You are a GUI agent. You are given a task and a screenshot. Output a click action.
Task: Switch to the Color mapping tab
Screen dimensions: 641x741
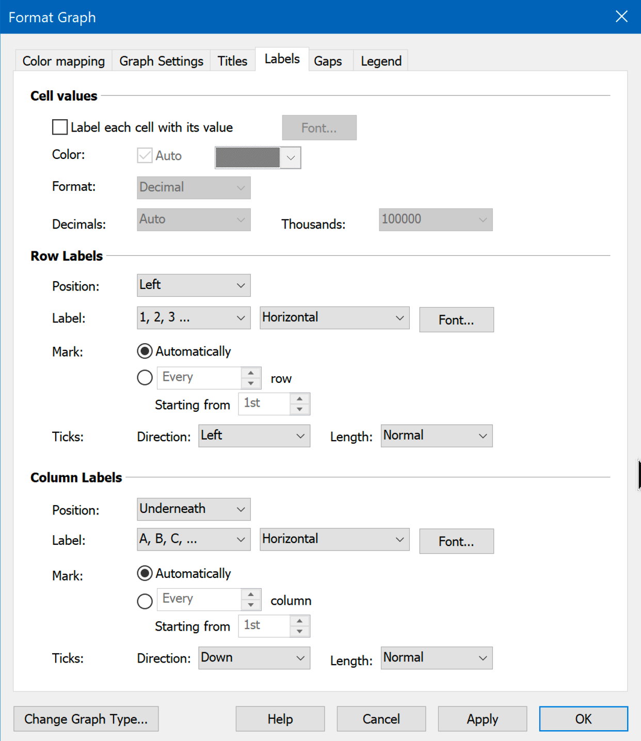pyautogui.click(x=63, y=61)
